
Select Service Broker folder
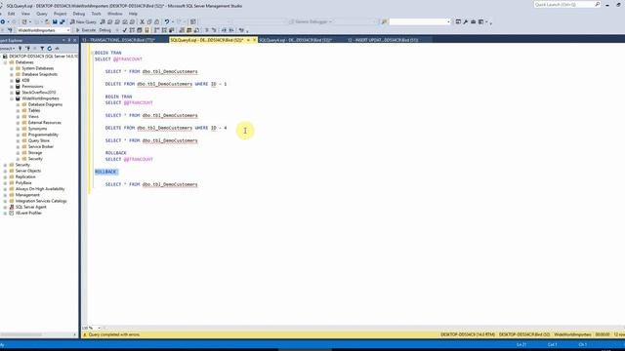[x=41, y=146]
